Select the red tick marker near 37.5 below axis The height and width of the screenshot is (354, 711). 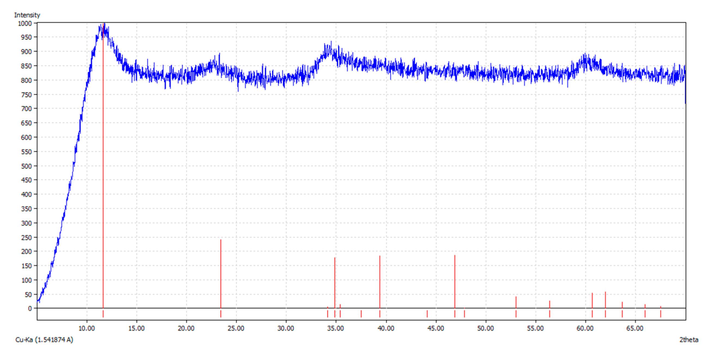click(361, 314)
